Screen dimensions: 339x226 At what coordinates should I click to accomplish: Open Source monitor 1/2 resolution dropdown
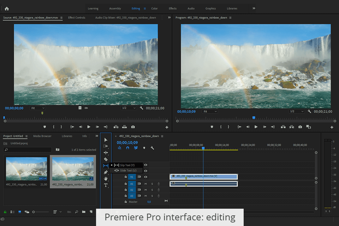click(129, 108)
